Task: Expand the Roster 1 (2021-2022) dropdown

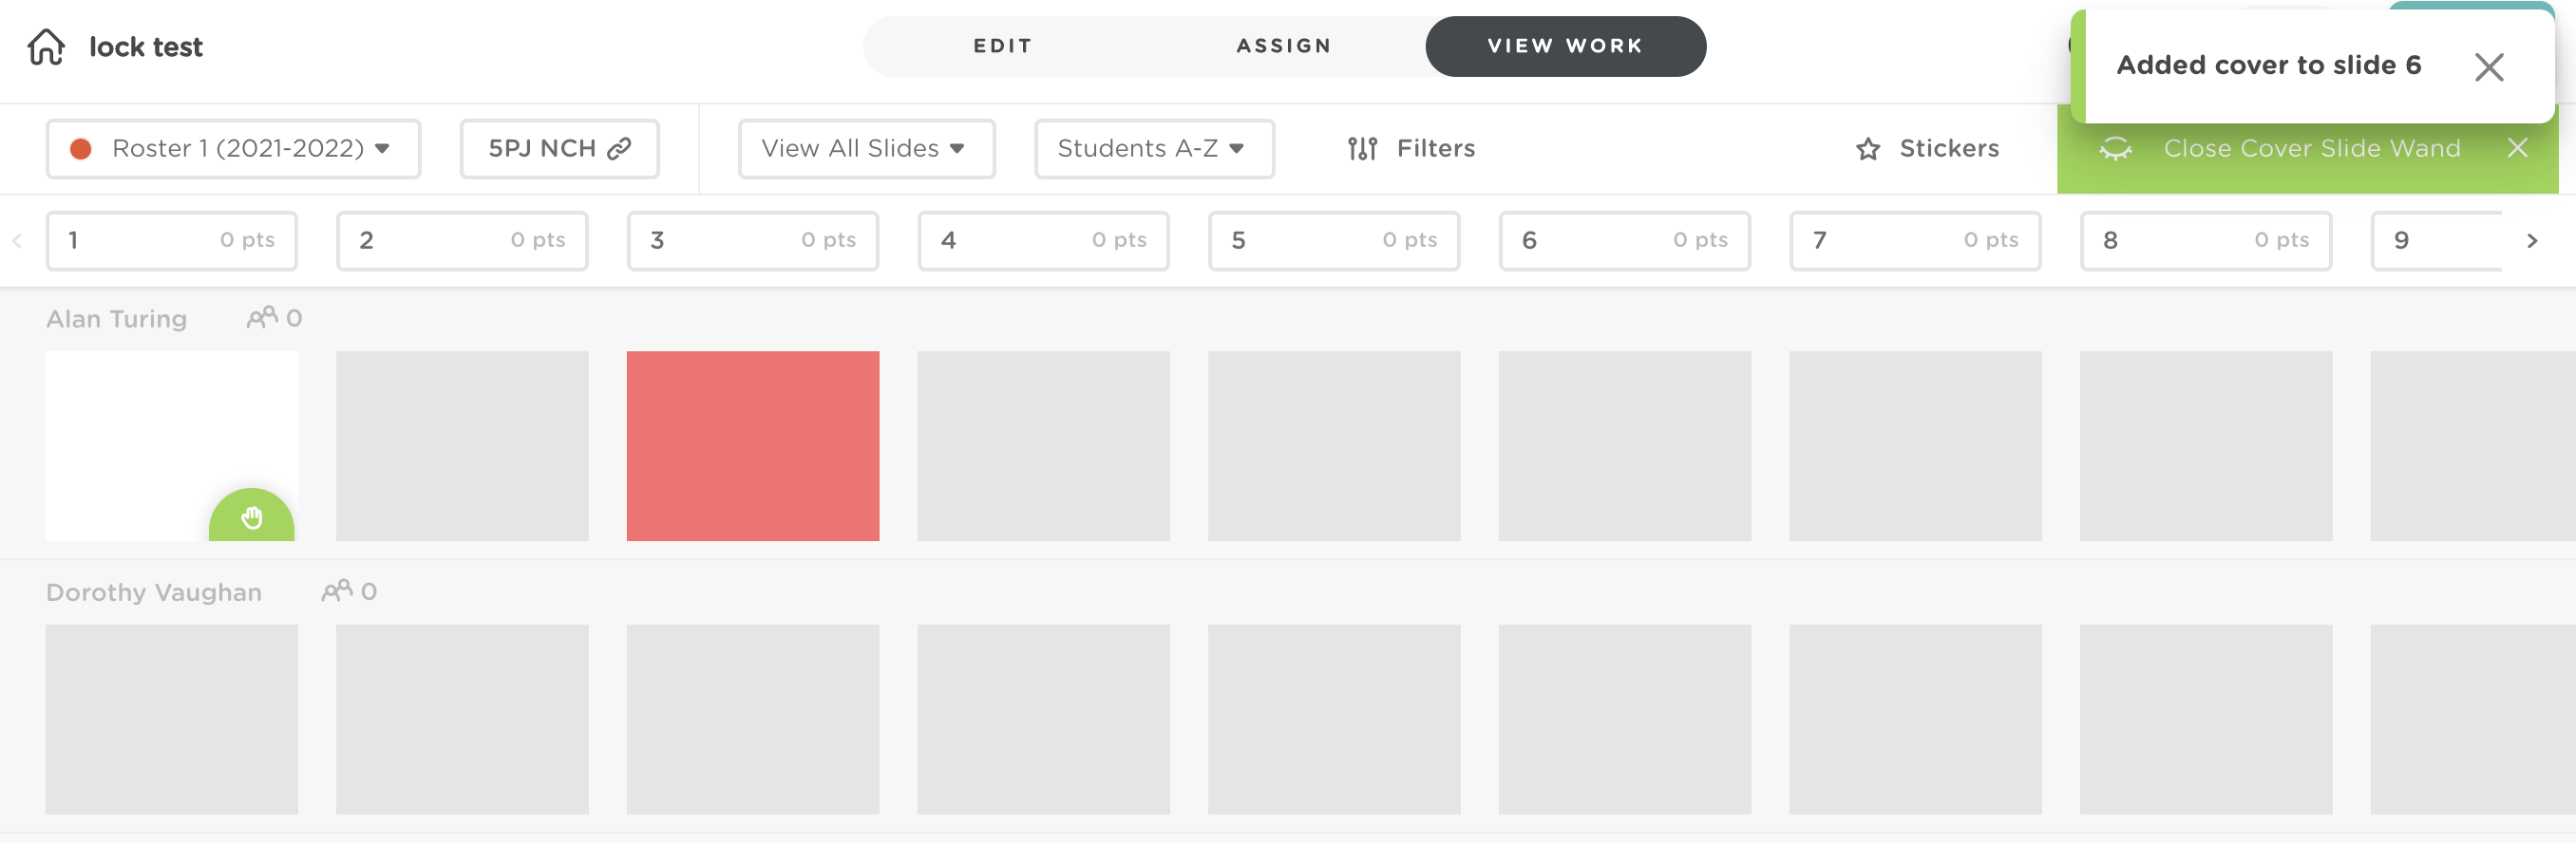Action: (233, 149)
